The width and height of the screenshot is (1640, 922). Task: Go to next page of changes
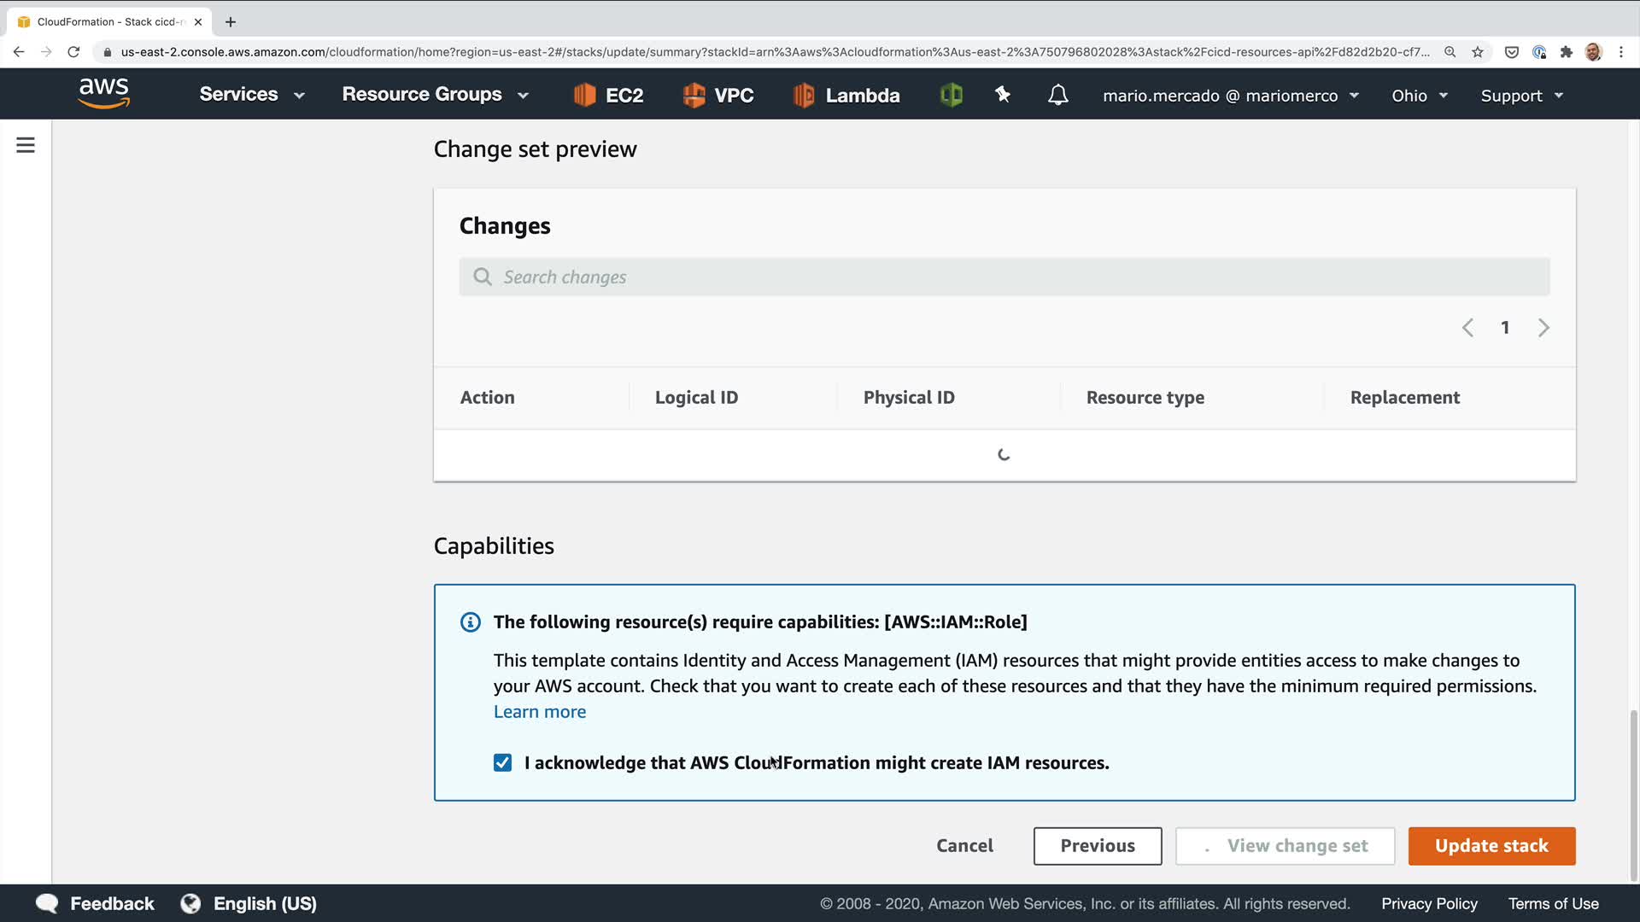pyautogui.click(x=1543, y=328)
